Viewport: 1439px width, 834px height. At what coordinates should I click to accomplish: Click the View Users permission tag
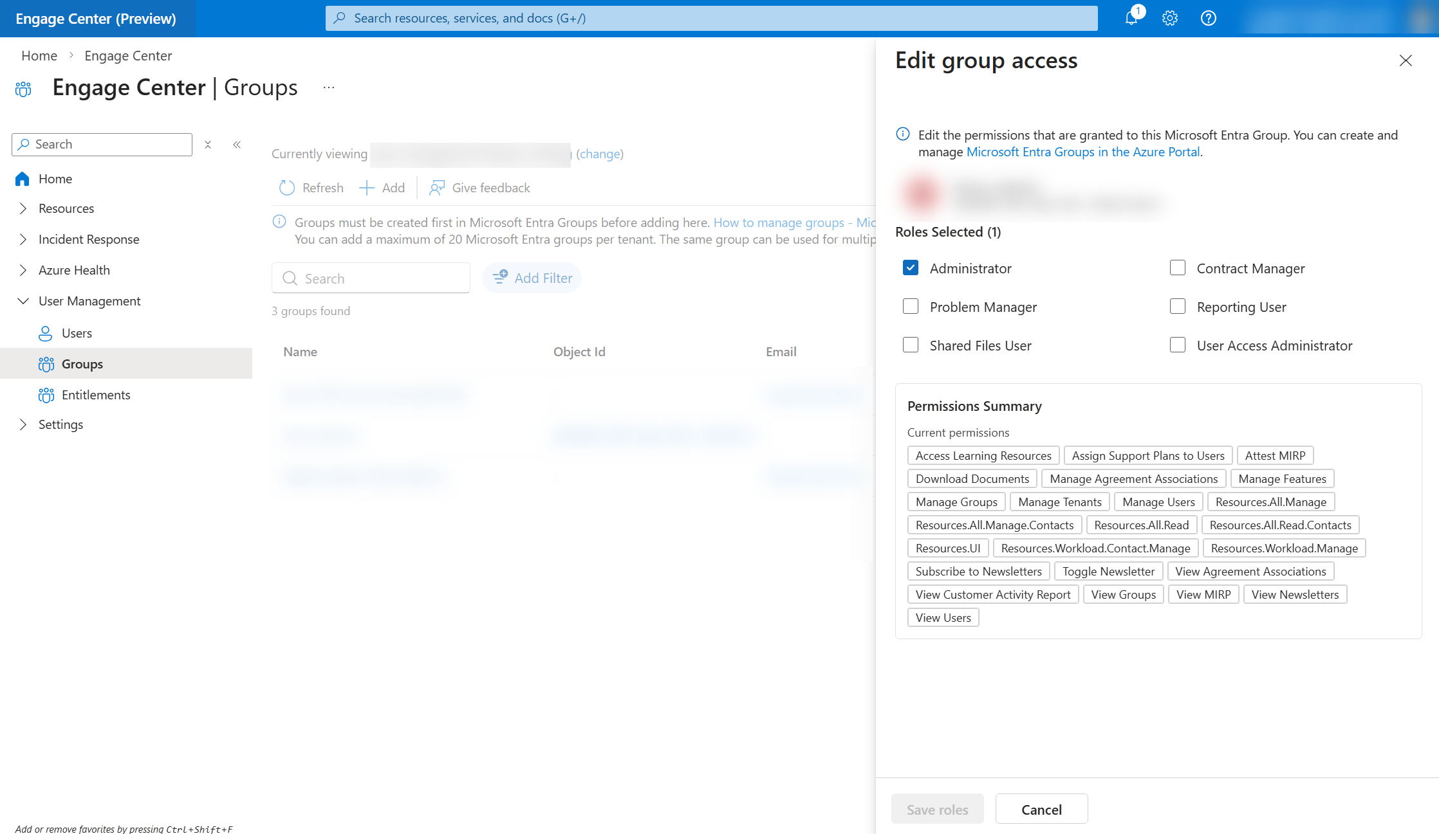(x=943, y=617)
